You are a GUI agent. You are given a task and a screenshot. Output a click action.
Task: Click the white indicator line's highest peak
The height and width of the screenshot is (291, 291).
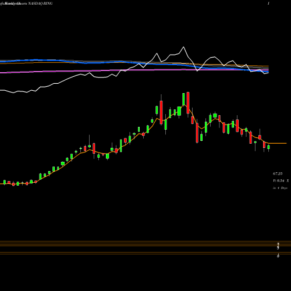(183, 47)
